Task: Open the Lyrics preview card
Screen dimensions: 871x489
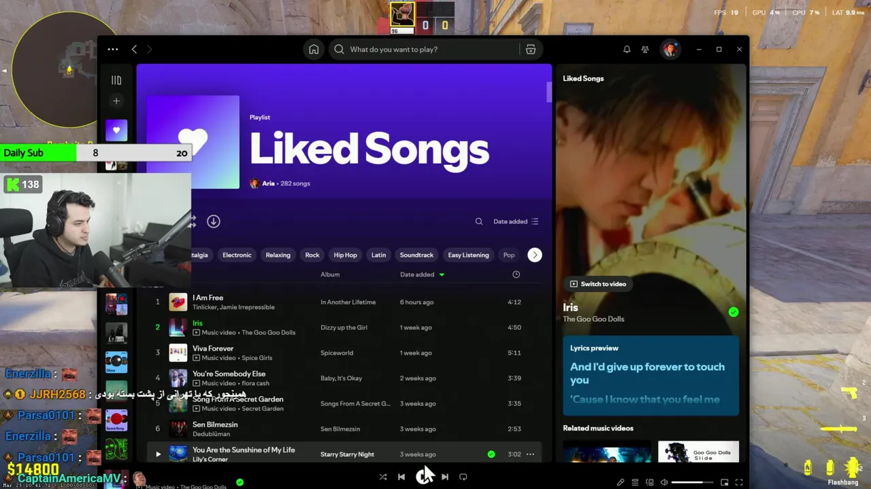Action: pyautogui.click(x=651, y=375)
